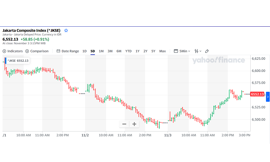The height and width of the screenshot is (162, 270).
Task: Select the 3M range tab
Action: pos(110,51)
